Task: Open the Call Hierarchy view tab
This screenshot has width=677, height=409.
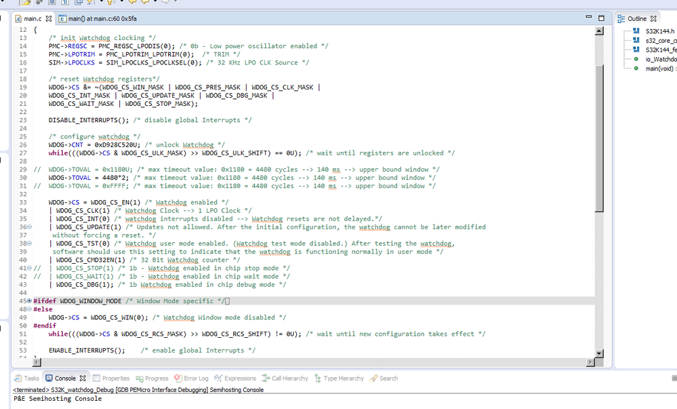Action: pos(285,378)
